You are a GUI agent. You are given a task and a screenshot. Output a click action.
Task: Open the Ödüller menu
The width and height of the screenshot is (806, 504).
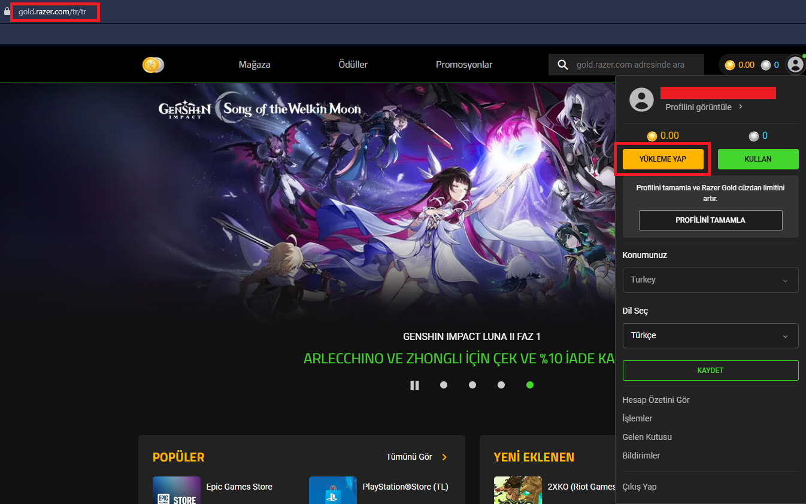[353, 65]
